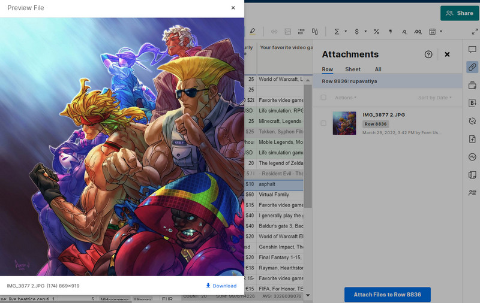Click the large preview image
The image size is (480, 303).
point(122,147)
